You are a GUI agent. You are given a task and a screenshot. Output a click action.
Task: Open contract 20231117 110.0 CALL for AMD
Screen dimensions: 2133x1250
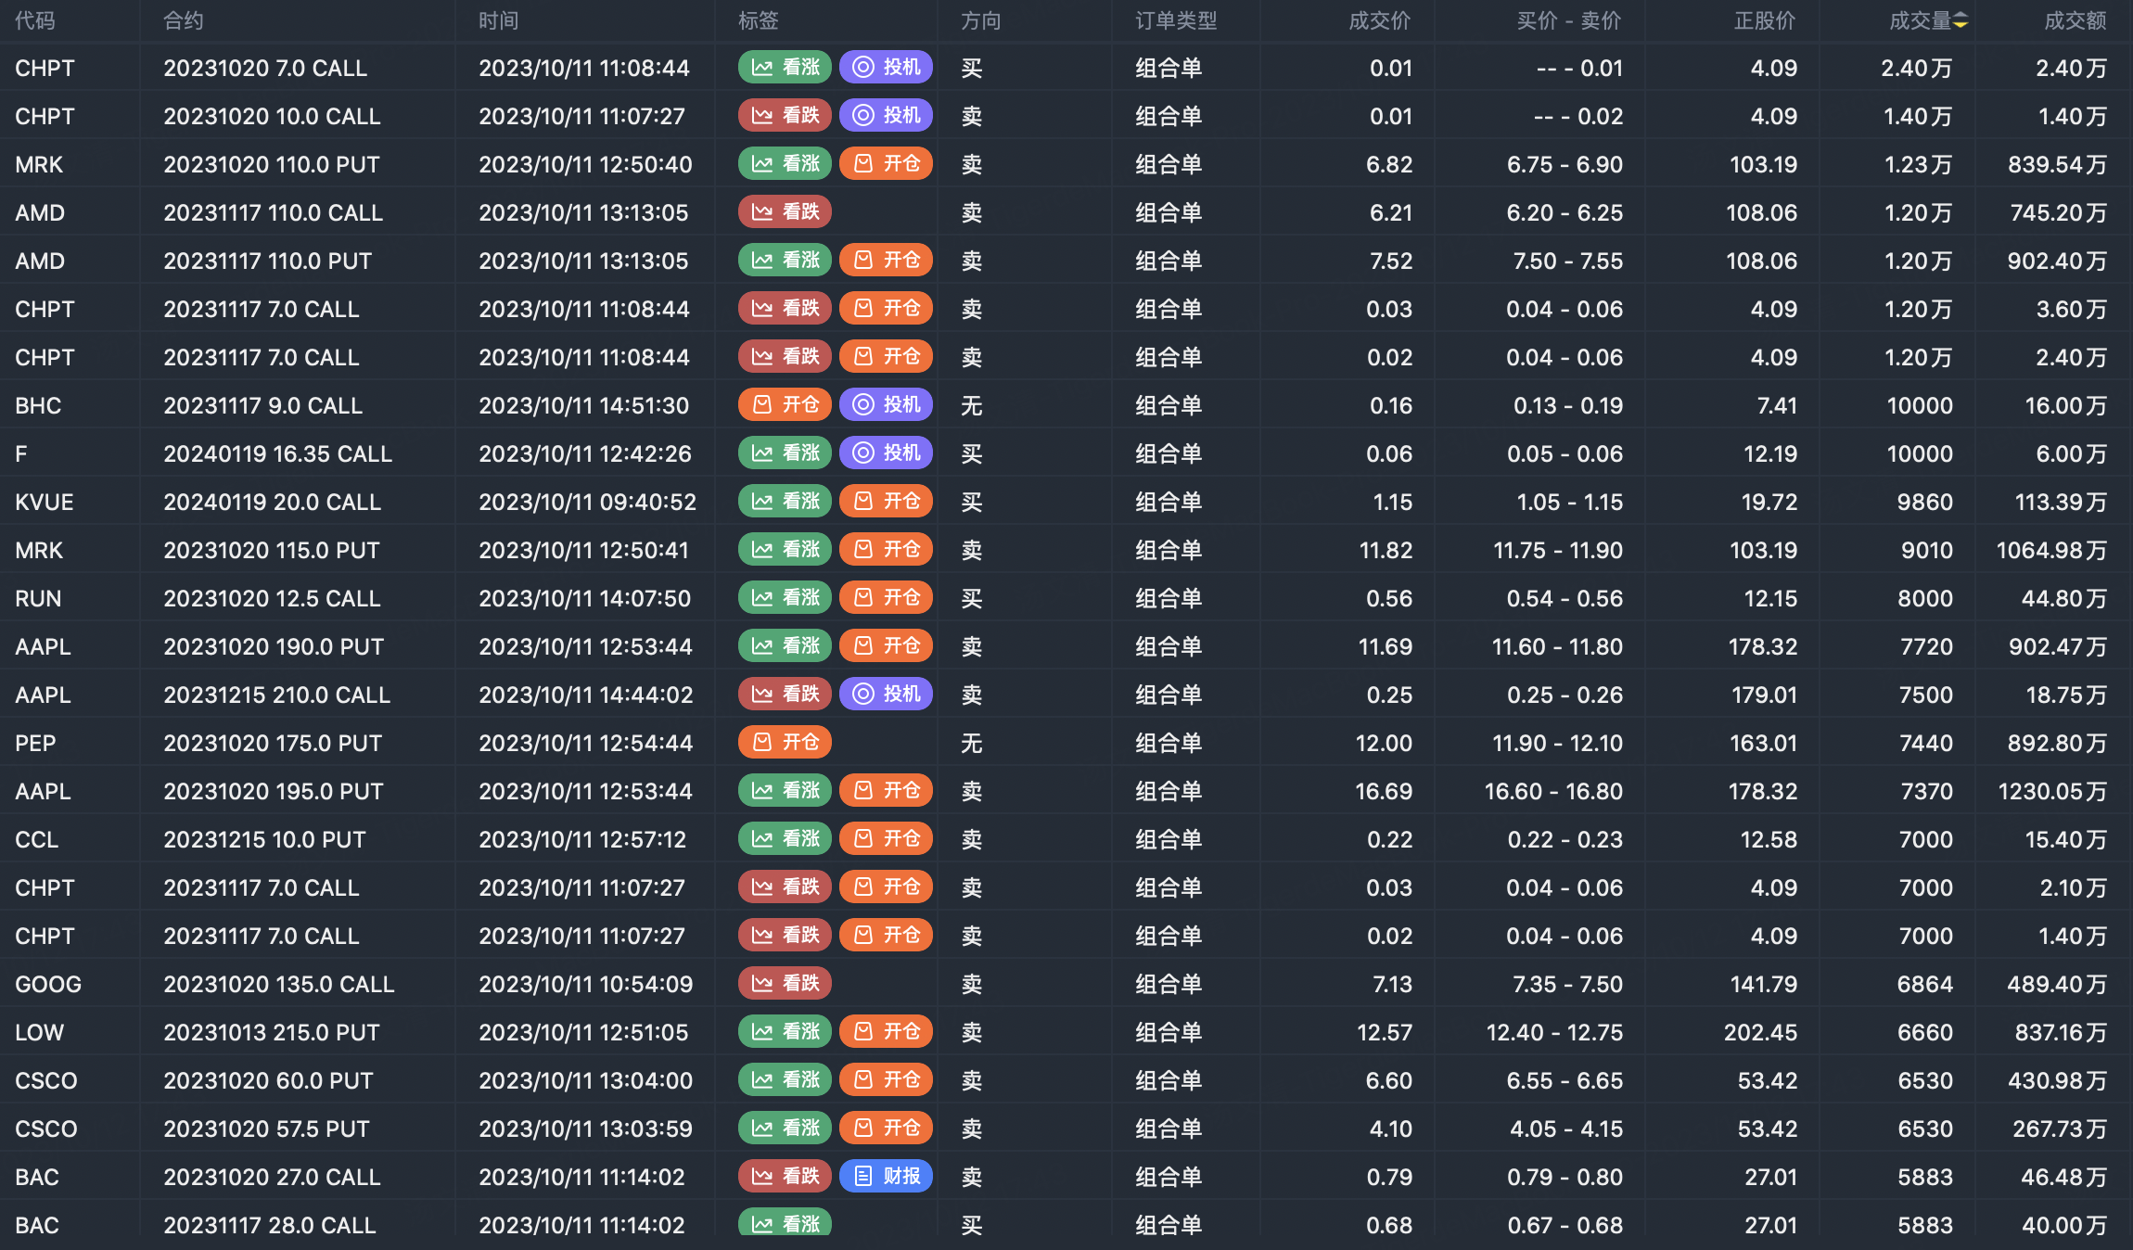(x=274, y=212)
